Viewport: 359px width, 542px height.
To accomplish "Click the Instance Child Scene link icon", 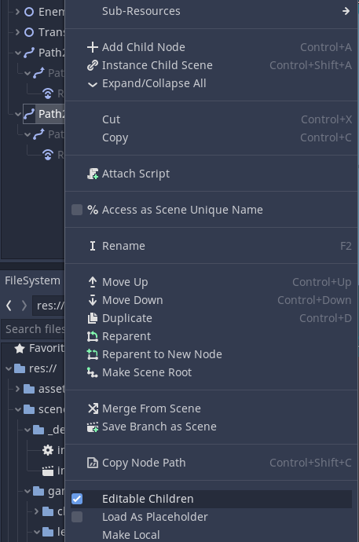I will 92,65.
